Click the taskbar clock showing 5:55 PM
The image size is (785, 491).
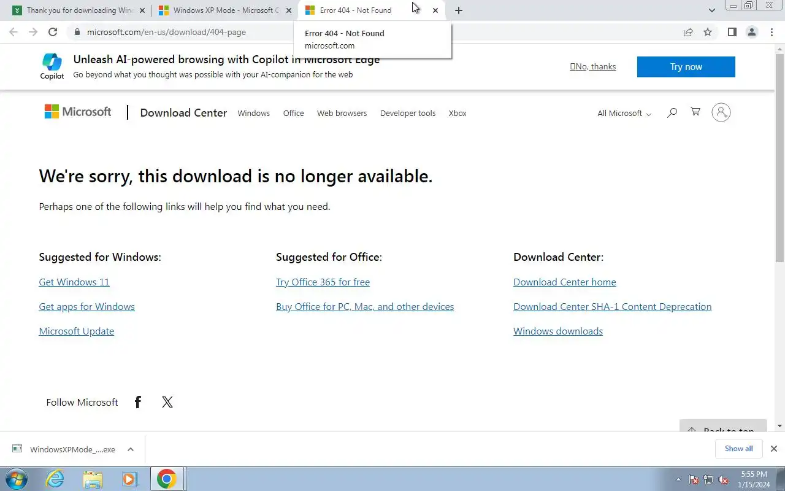(754, 479)
